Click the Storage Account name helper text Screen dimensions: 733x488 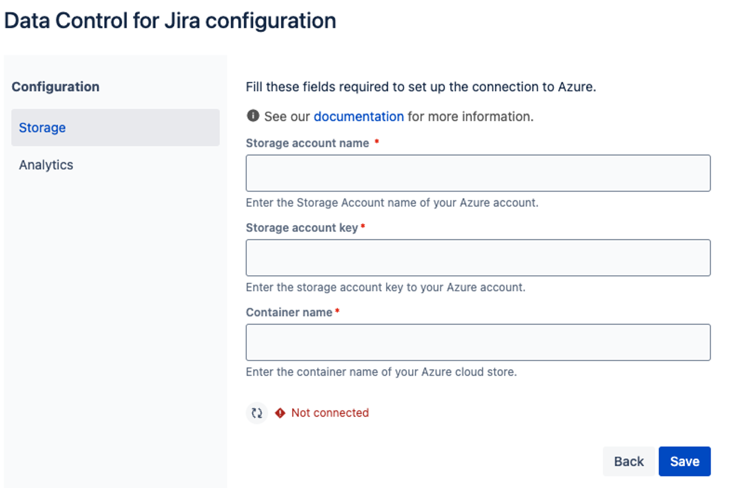pyautogui.click(x=392, y=203)
